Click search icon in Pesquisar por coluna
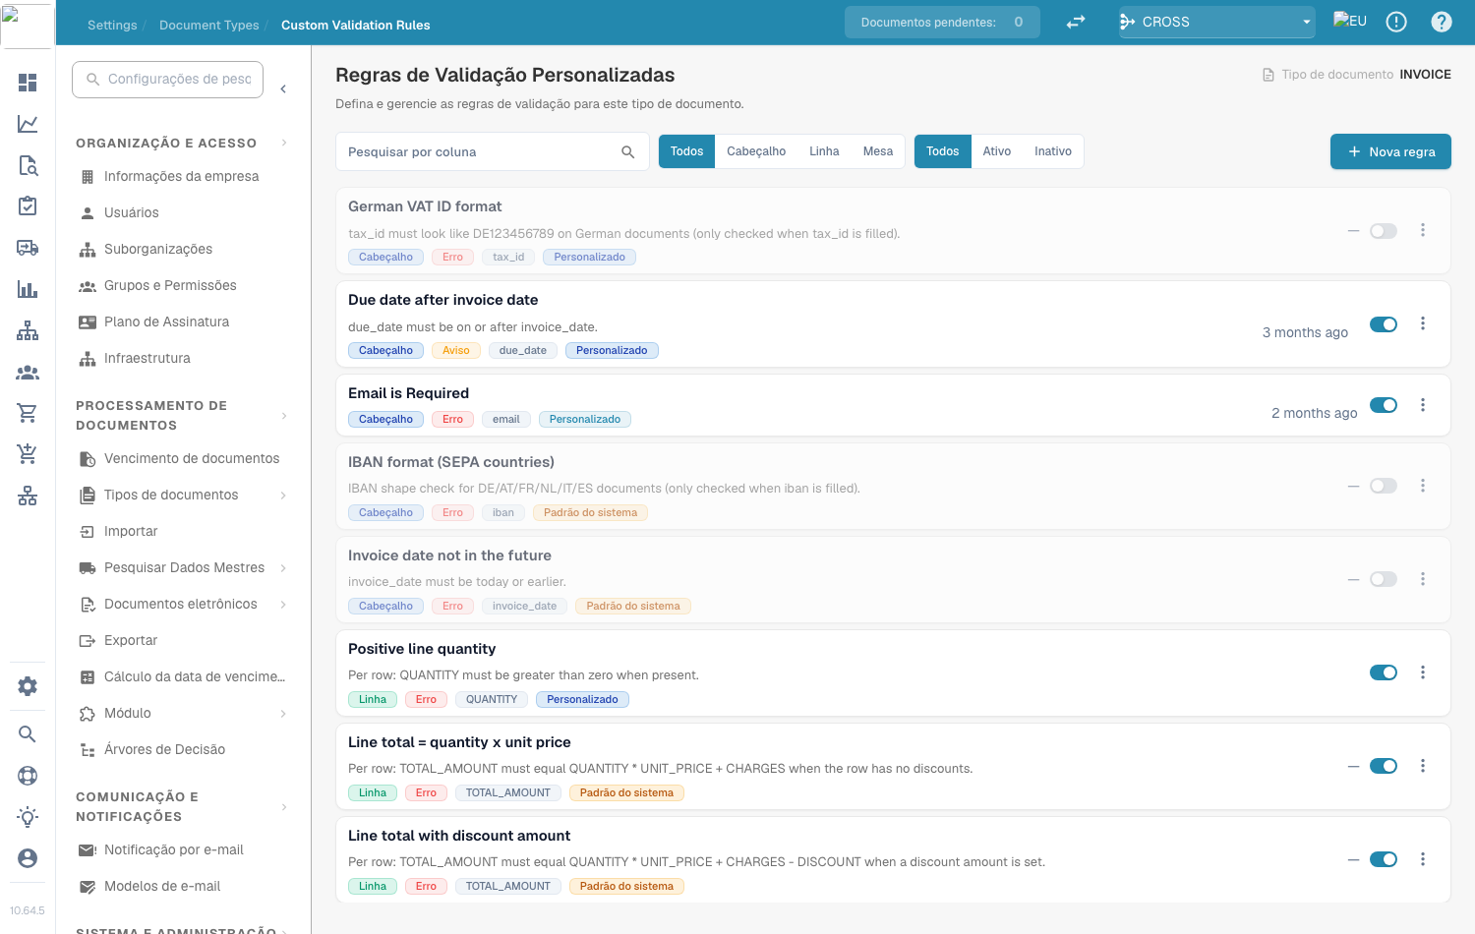The width and height of the screenshot is (1475, 934). click(x=628, y=152)
